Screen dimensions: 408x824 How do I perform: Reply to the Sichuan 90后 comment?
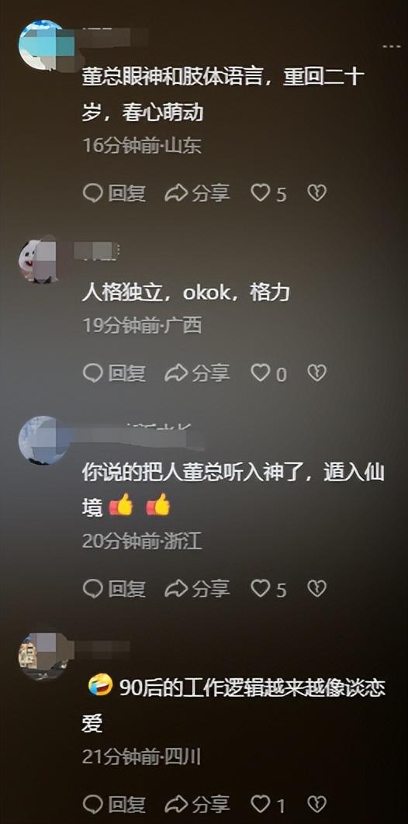click(x=114, y=804)
